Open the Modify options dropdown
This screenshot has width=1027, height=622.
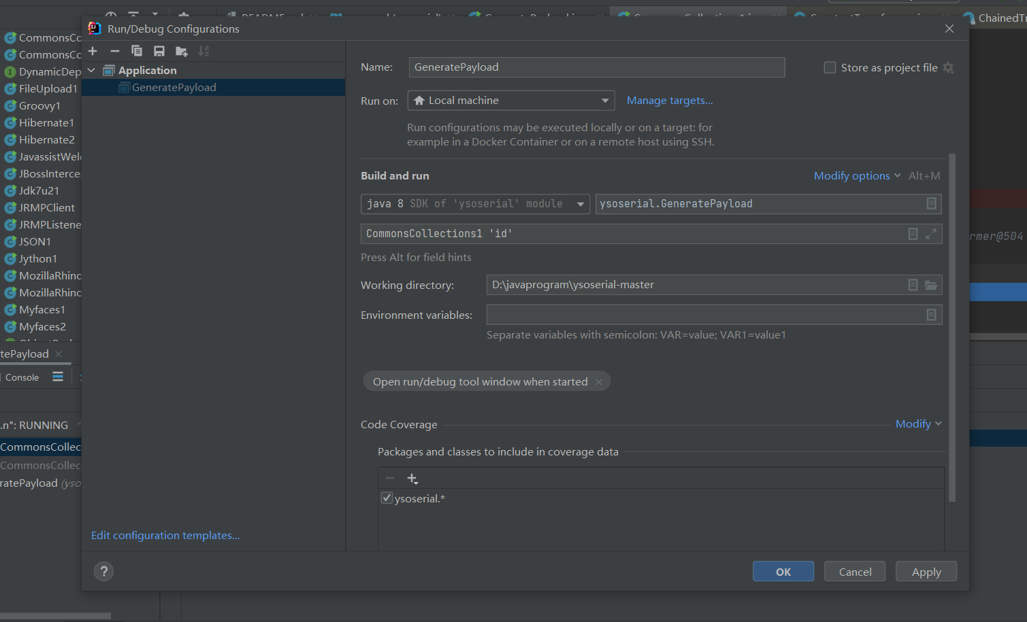857,175
